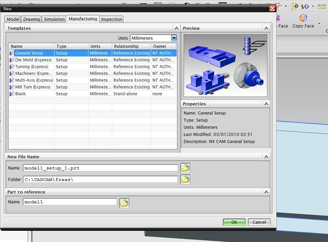Open the Simulation tab
This screenshot has height=242, width=328.
[x=54, y=19]
